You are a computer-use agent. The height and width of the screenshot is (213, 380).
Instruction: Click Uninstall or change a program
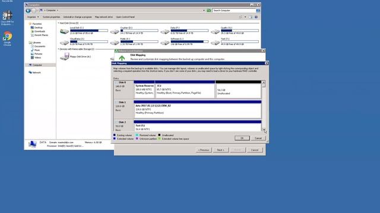78,17
